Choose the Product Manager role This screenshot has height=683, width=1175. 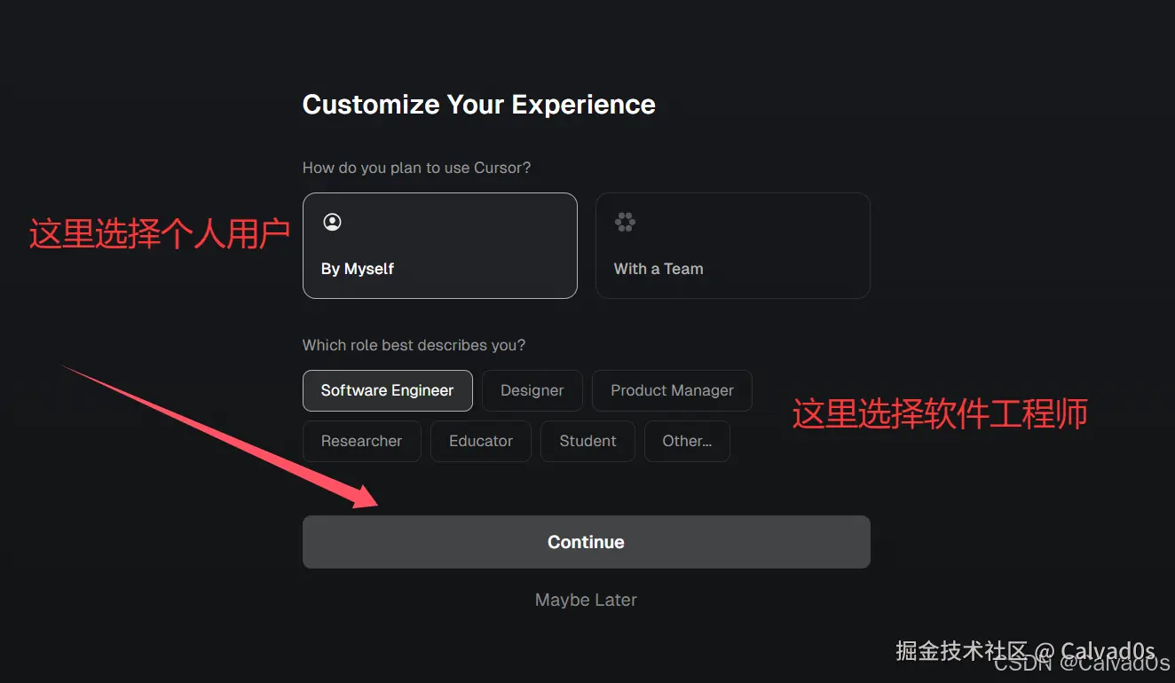point(672,390)
